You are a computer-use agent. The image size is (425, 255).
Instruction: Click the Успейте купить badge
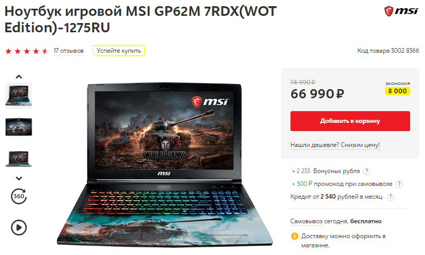(119, 51)
